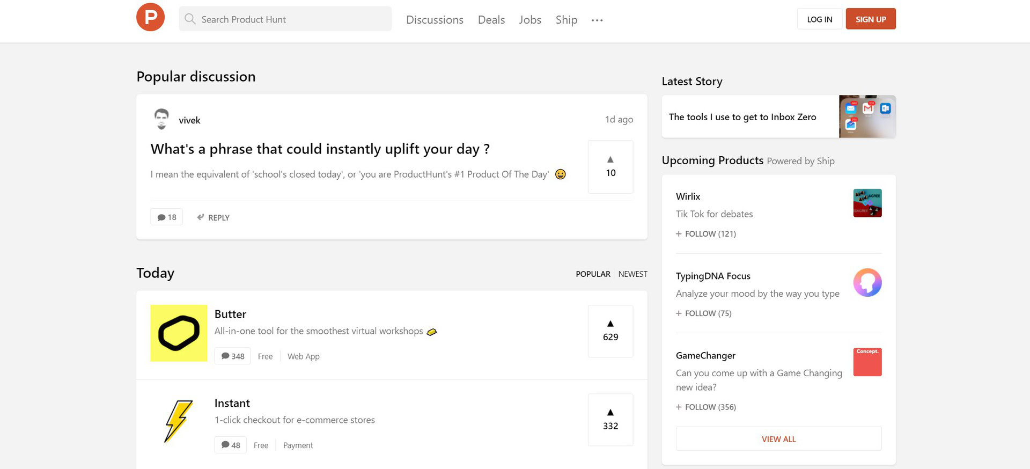
Task: Open the Butter product thumbnail
Action: (179, 333)
